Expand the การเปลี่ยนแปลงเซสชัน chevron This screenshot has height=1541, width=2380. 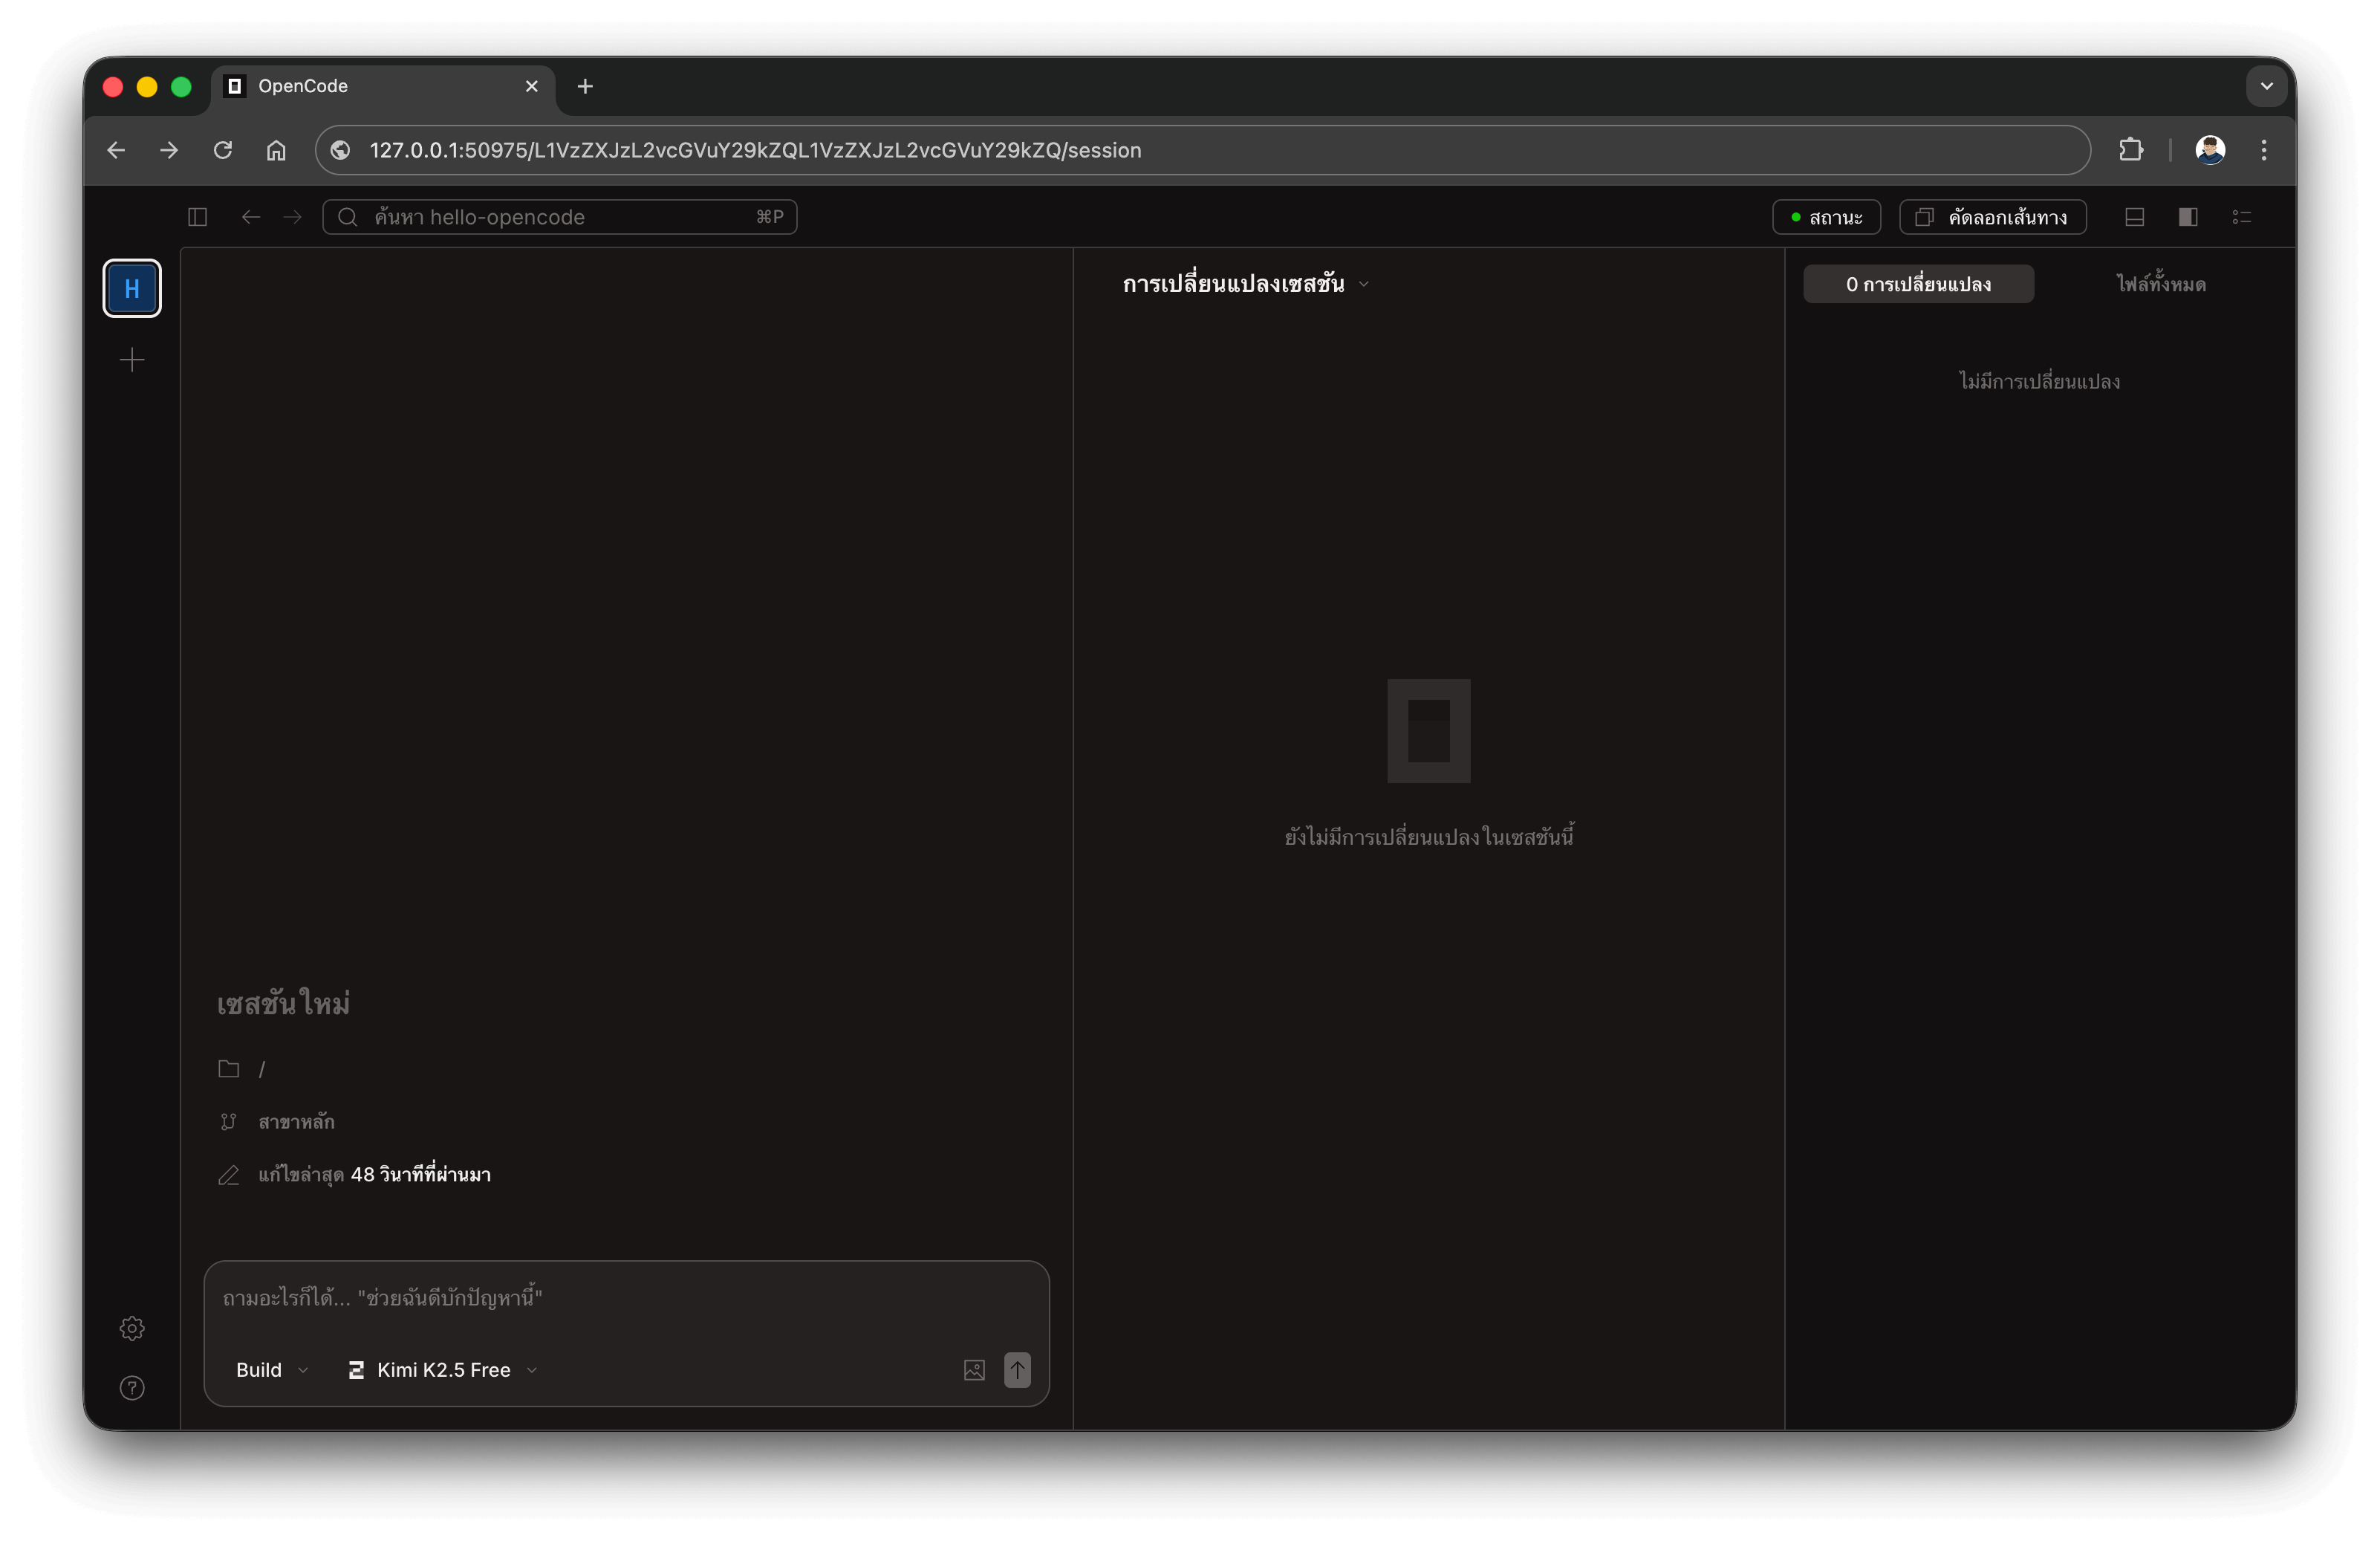coord(1364,284)
